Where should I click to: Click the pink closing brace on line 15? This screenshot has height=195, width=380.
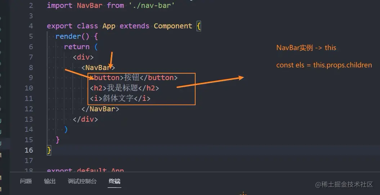(x=57, y=140)
